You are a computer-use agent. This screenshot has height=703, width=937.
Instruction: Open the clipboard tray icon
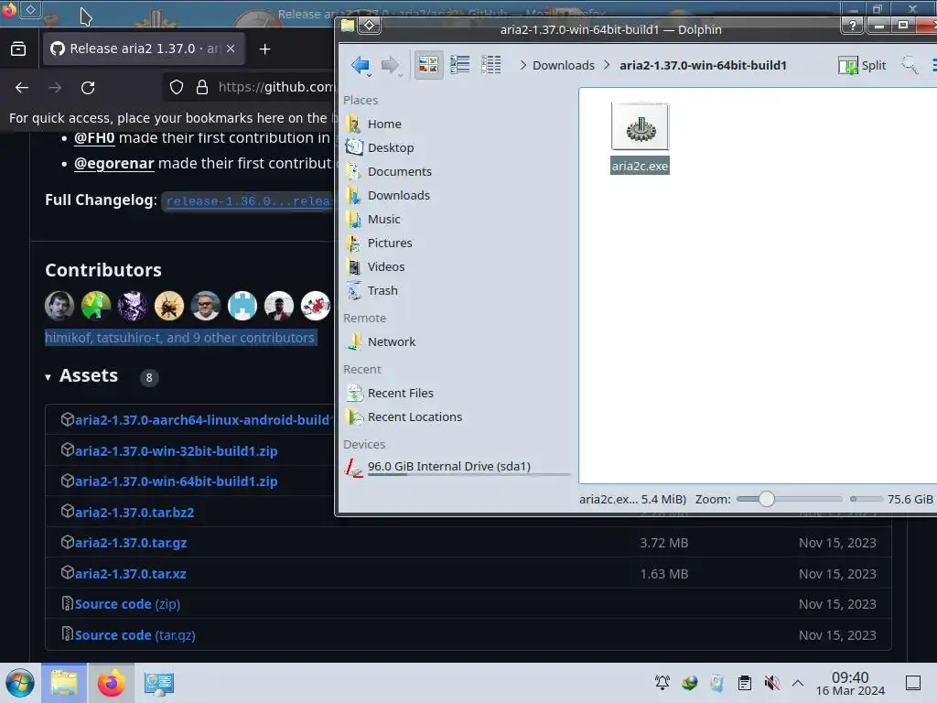pyautogui.click(x=744, y=683)
